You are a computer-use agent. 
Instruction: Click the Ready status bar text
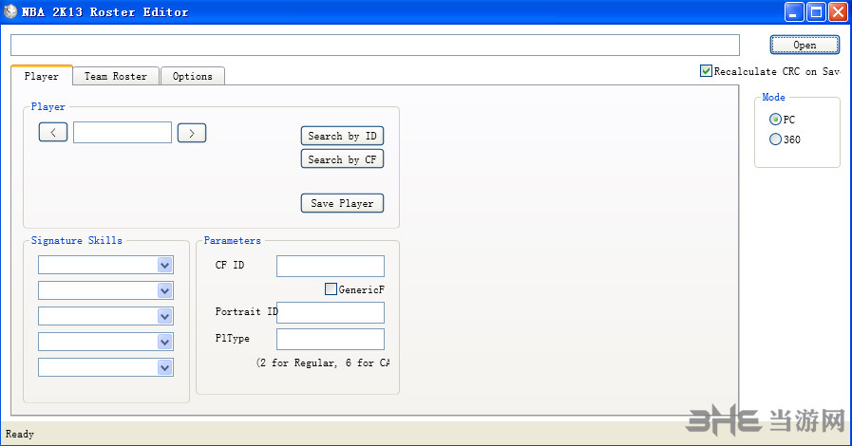point(20,434)
